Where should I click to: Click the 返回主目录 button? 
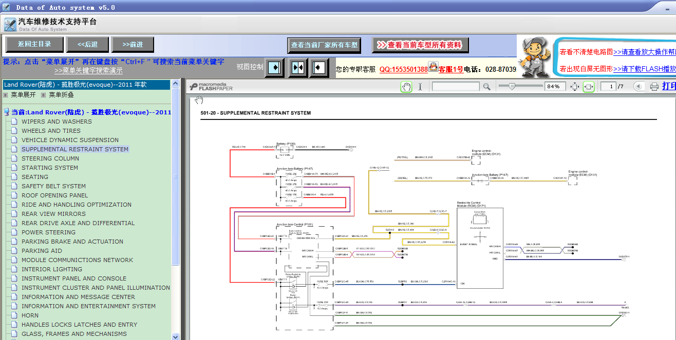click(x=34, y=44)
